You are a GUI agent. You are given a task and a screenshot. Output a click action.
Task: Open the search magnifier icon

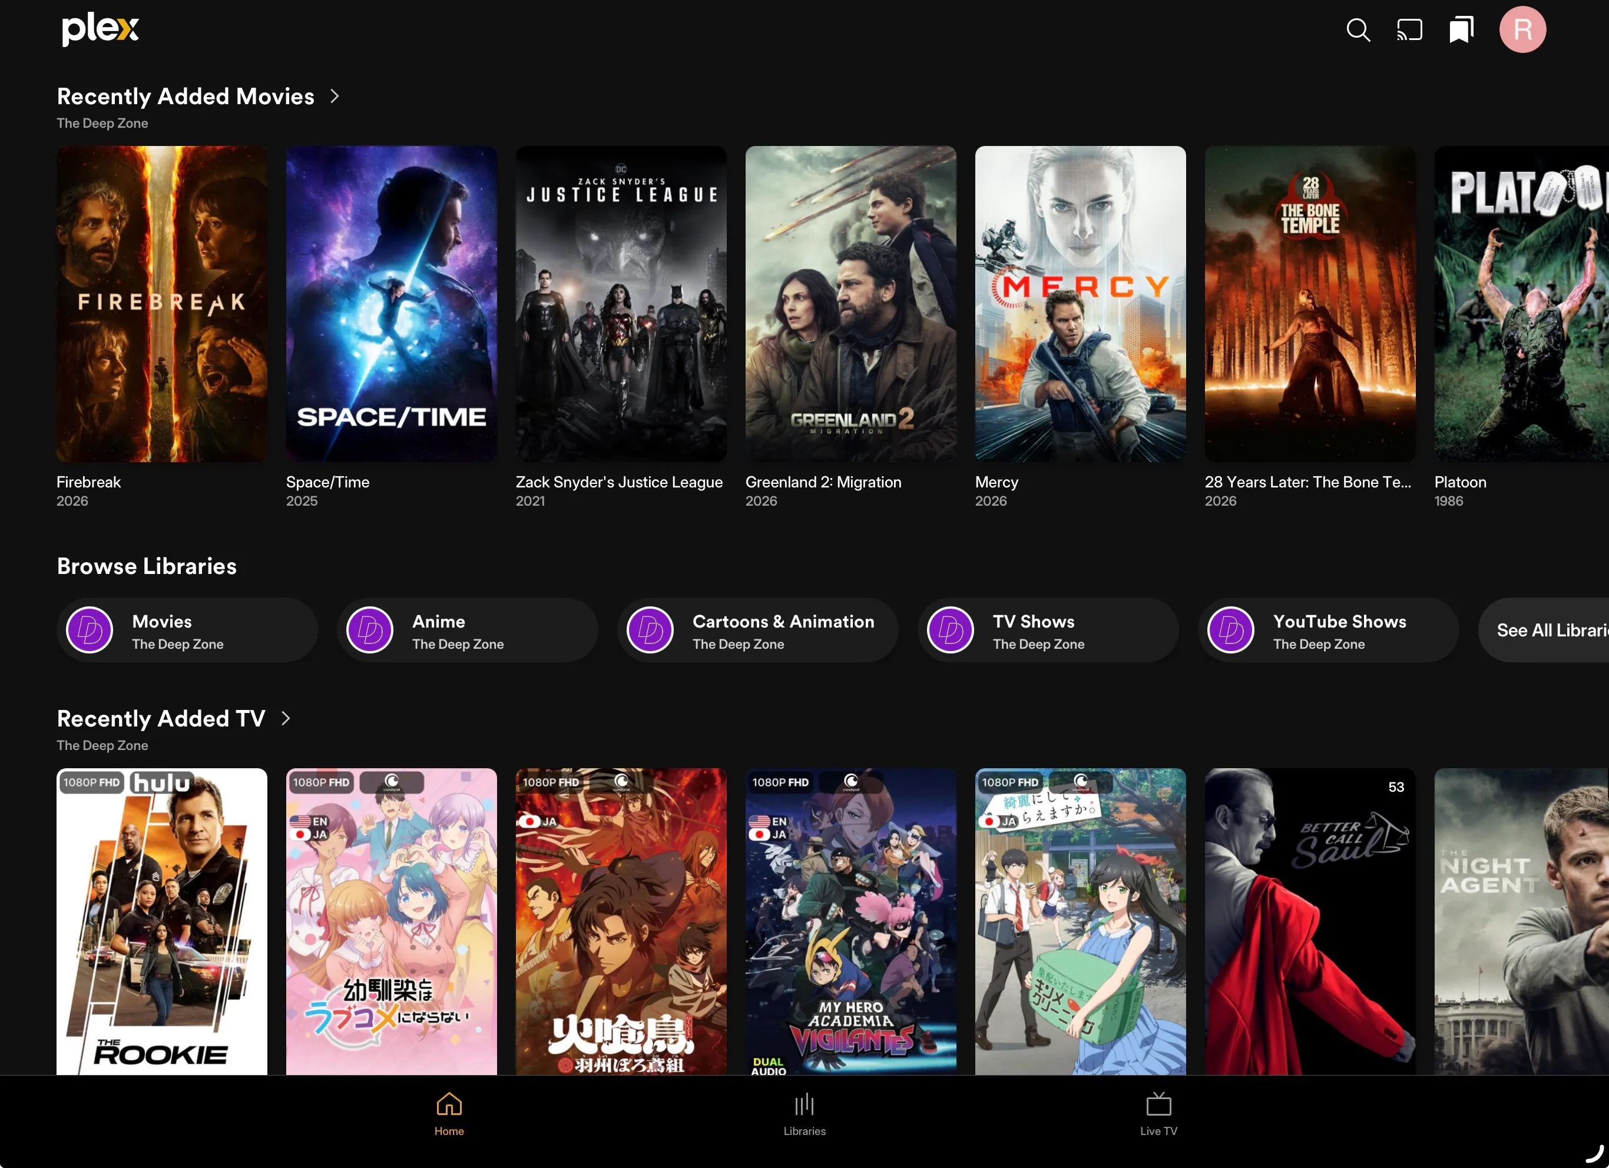[x=1358, y=30]
